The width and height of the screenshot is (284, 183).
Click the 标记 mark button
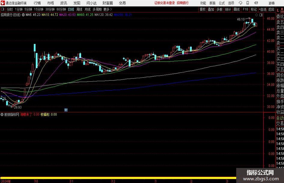coord(254,9)
